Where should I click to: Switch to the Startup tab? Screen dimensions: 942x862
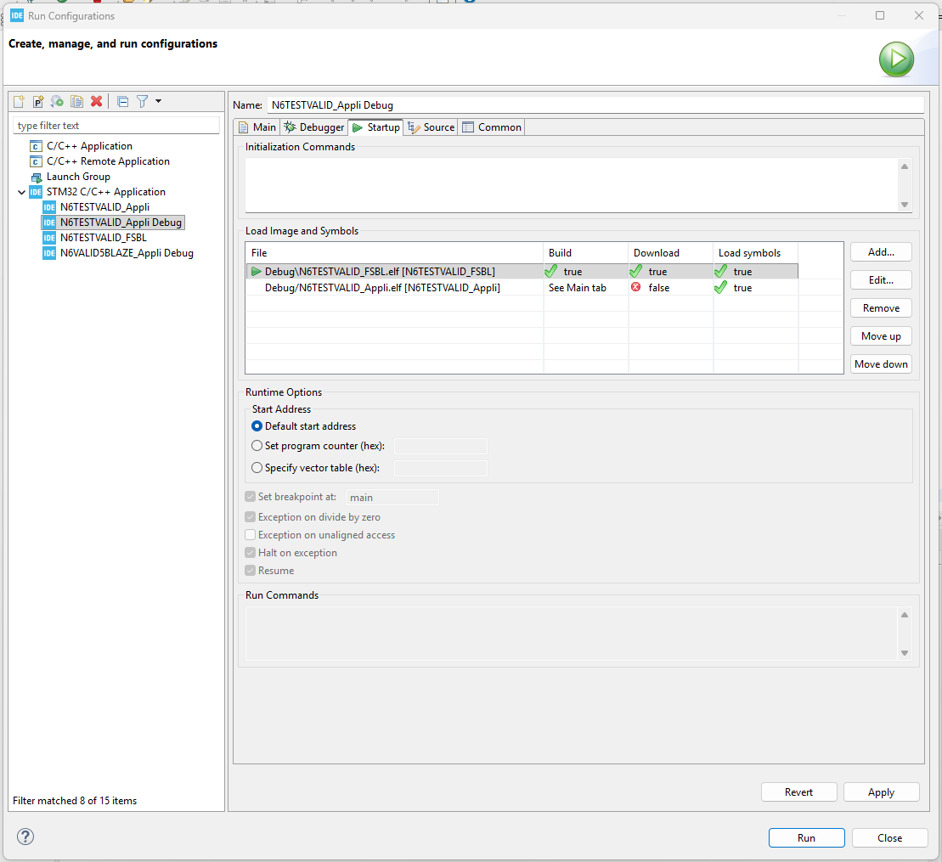[x=376, y=127]
